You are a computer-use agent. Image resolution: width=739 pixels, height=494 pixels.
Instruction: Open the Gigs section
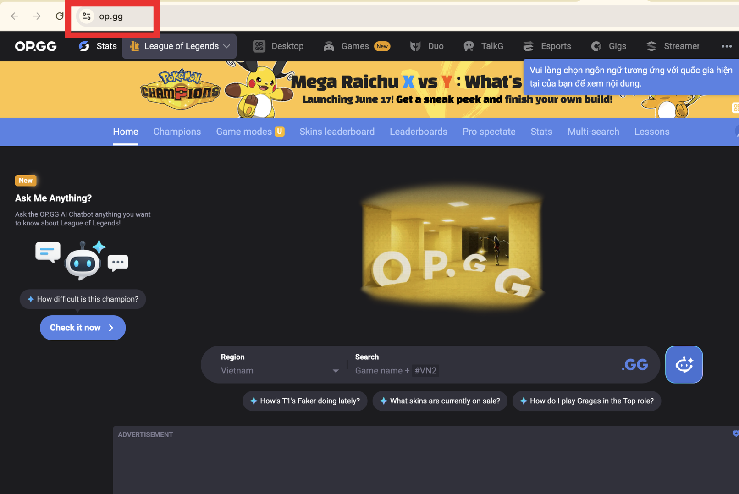point(609,46)
